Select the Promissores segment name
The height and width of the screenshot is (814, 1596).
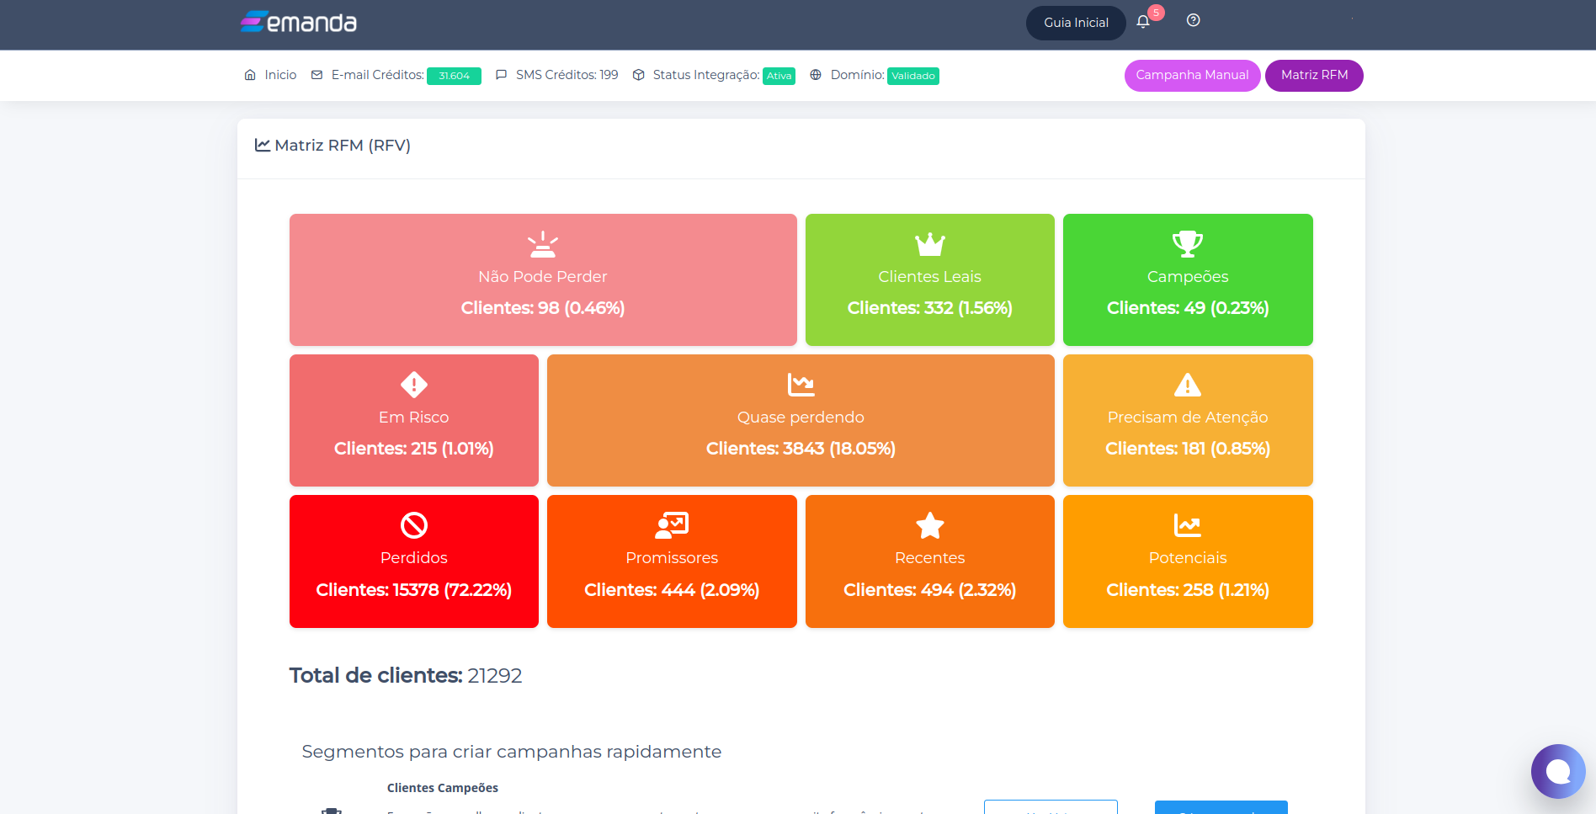672,558
